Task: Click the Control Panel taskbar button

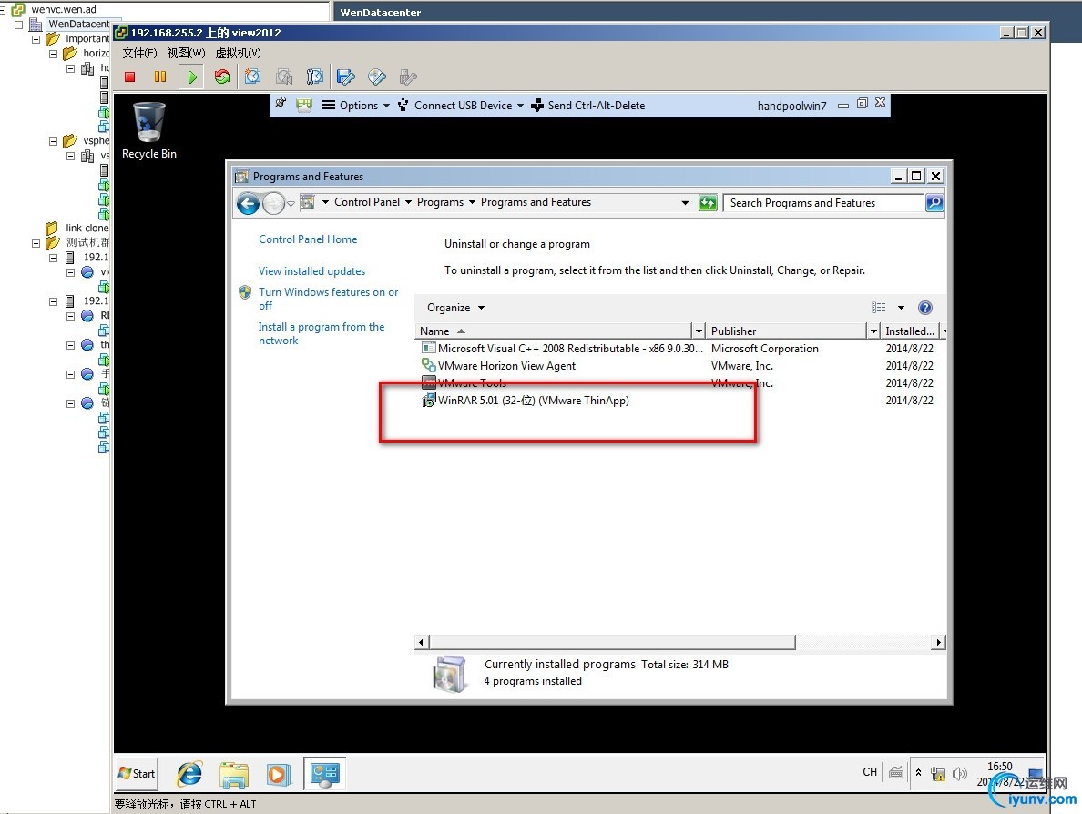Action: [x=323, y=773]
